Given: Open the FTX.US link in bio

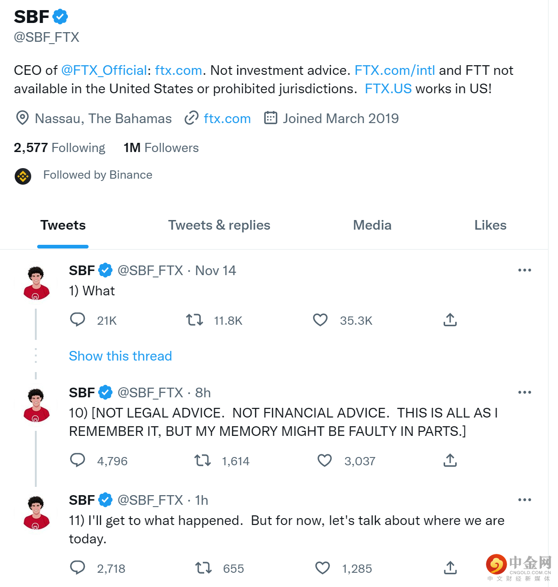Looking at the screenshot, I should click(388, 89).
